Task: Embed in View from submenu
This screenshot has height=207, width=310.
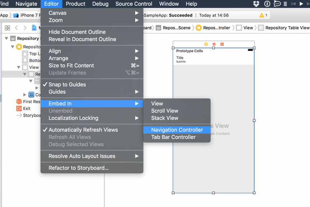Action: (x=177, y=103)
